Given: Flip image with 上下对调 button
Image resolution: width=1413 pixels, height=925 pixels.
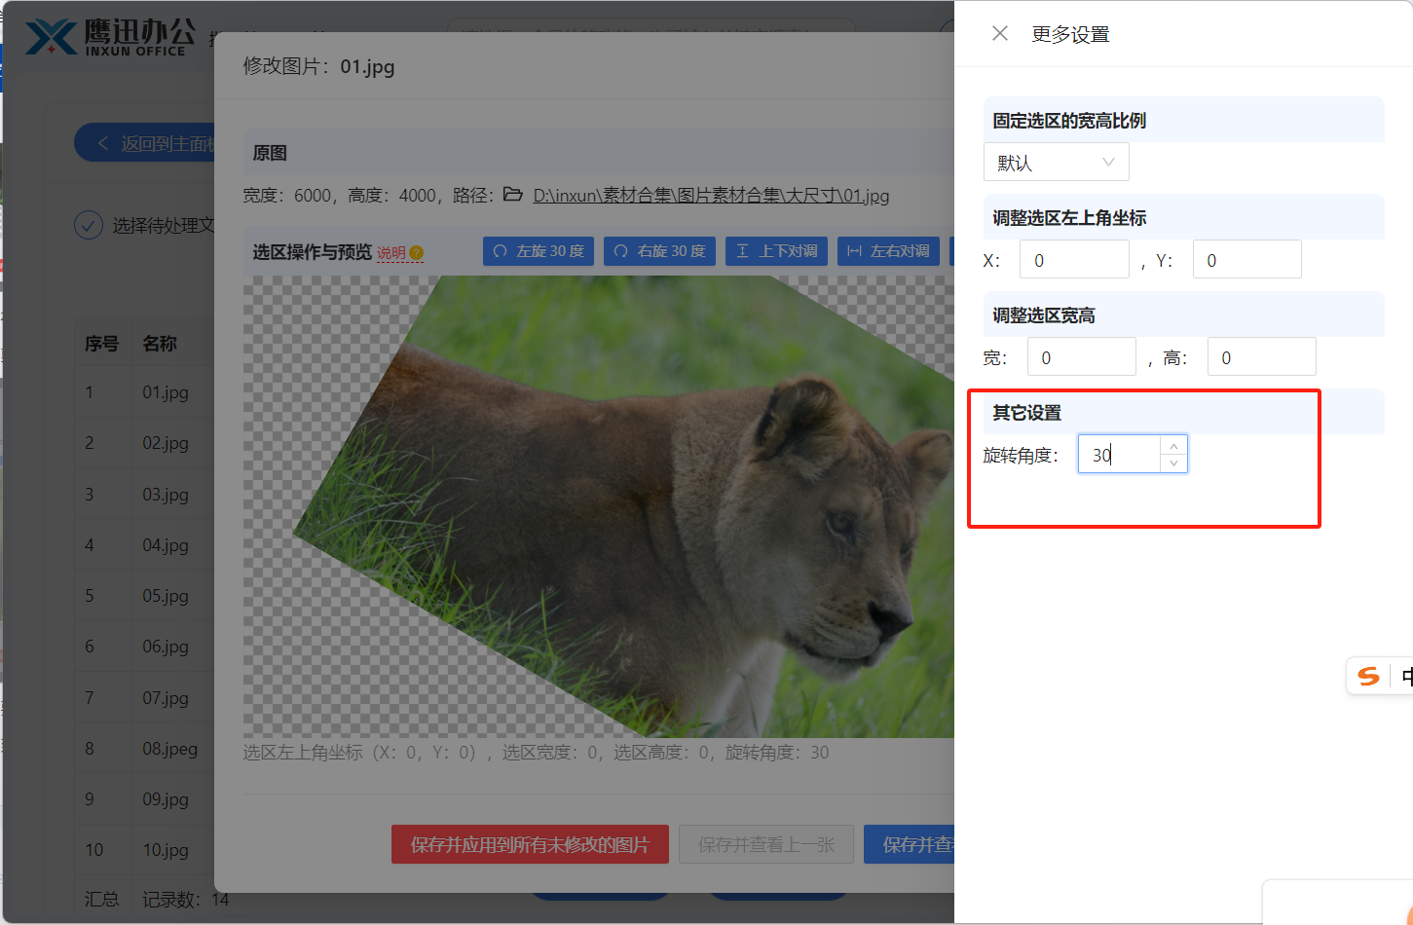Looking at the screenshot, I should pyautogui.click(x=776, y=251).
